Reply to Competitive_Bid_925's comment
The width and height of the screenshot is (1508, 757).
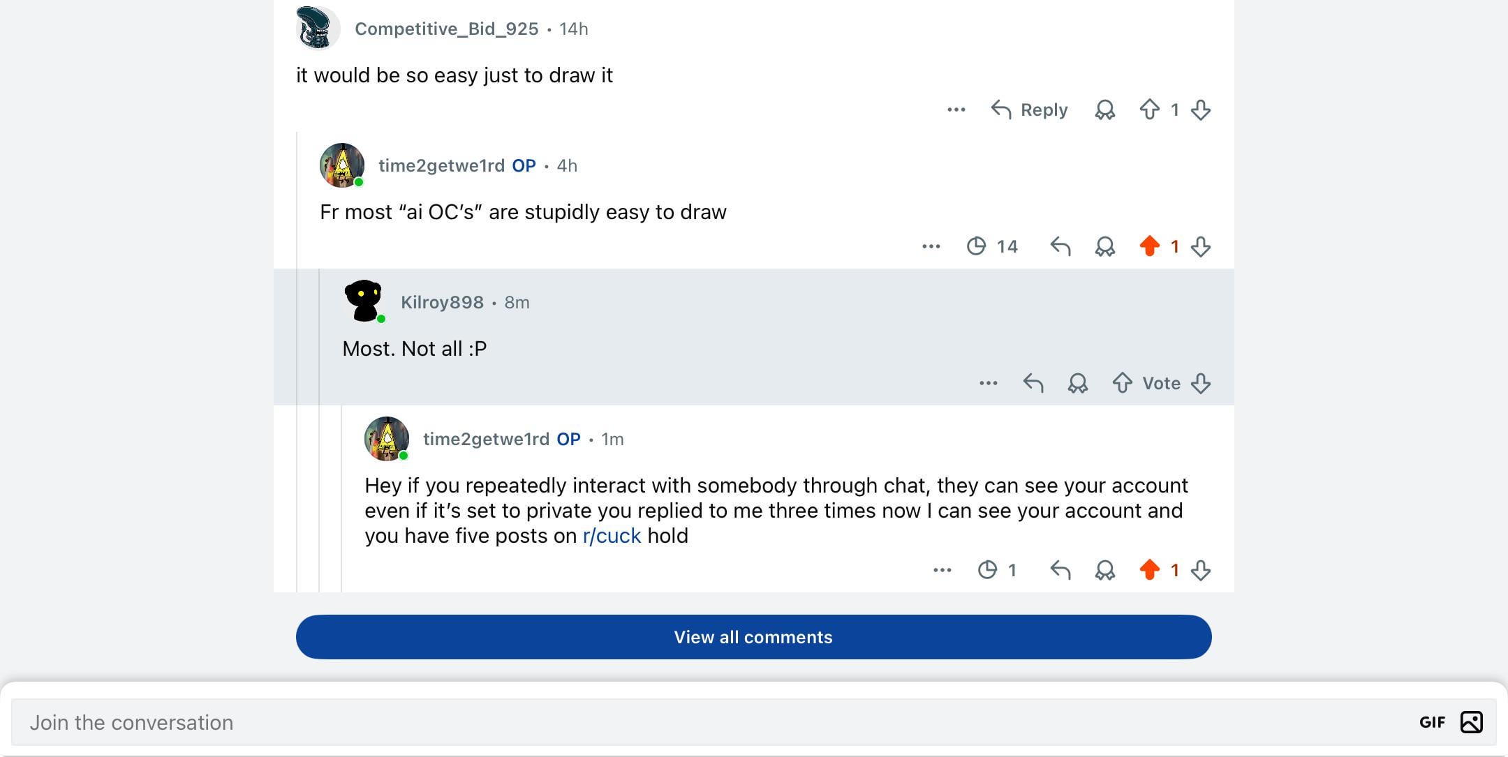pyautogui.click(x=1030, y=110)
